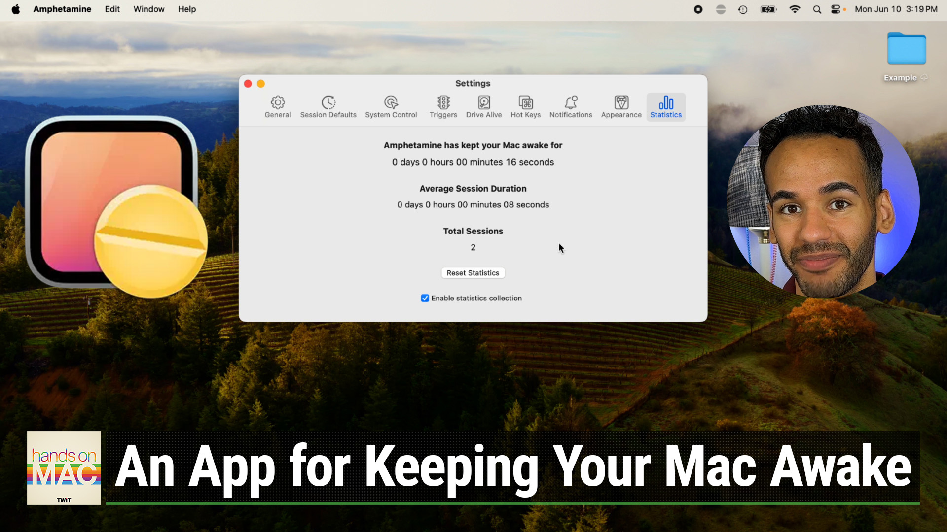Open Spotlight search from the menu bar

pos(817,9)
